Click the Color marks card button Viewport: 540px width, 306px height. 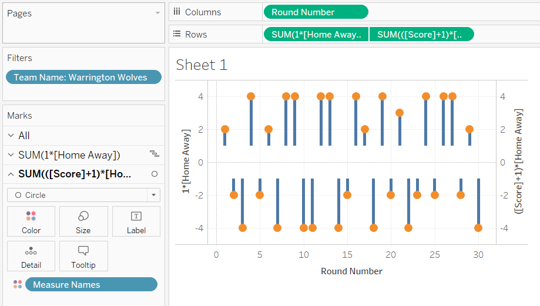tap(31, 221)
